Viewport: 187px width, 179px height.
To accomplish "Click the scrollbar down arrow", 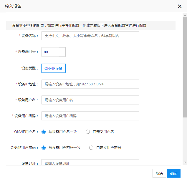I will click(x=185, y=162).
